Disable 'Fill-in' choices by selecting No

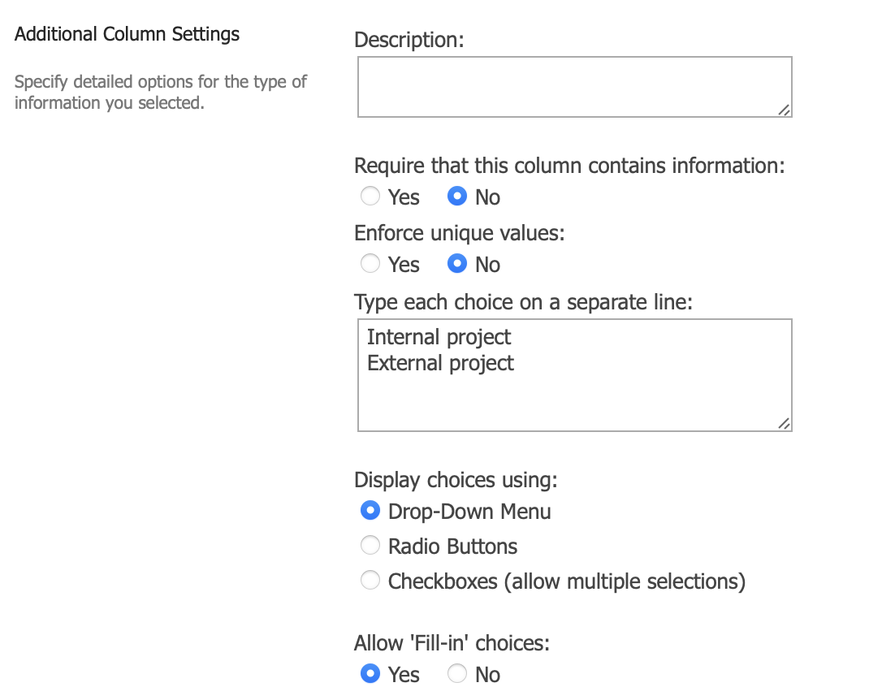click(x=457, y=673)
